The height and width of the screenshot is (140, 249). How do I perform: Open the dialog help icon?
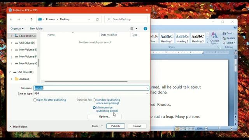point(145,28)
